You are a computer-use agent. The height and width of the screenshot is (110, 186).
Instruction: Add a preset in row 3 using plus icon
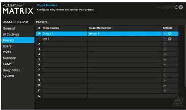(165, 49)
